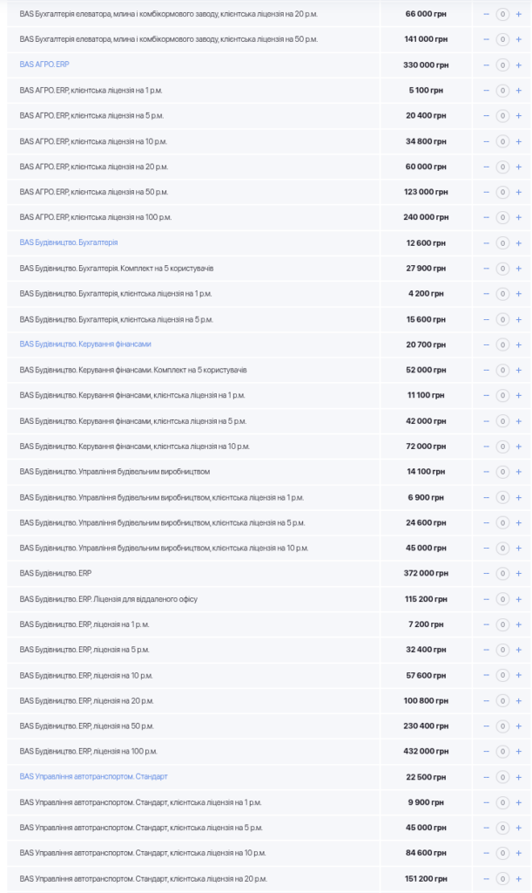The width and height of the screenshot is (532, 893).
Task: Decrease quantity for BAS АГРО.ERP main product
Action: click(x=487, y=65)
